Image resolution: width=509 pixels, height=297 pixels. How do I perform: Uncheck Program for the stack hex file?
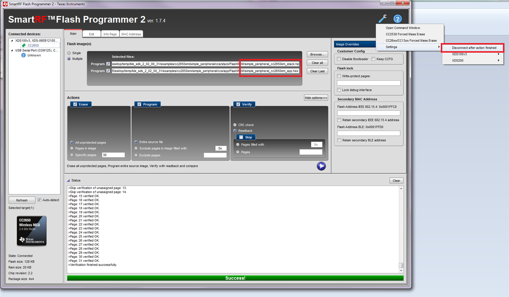[x=108, y=64]
